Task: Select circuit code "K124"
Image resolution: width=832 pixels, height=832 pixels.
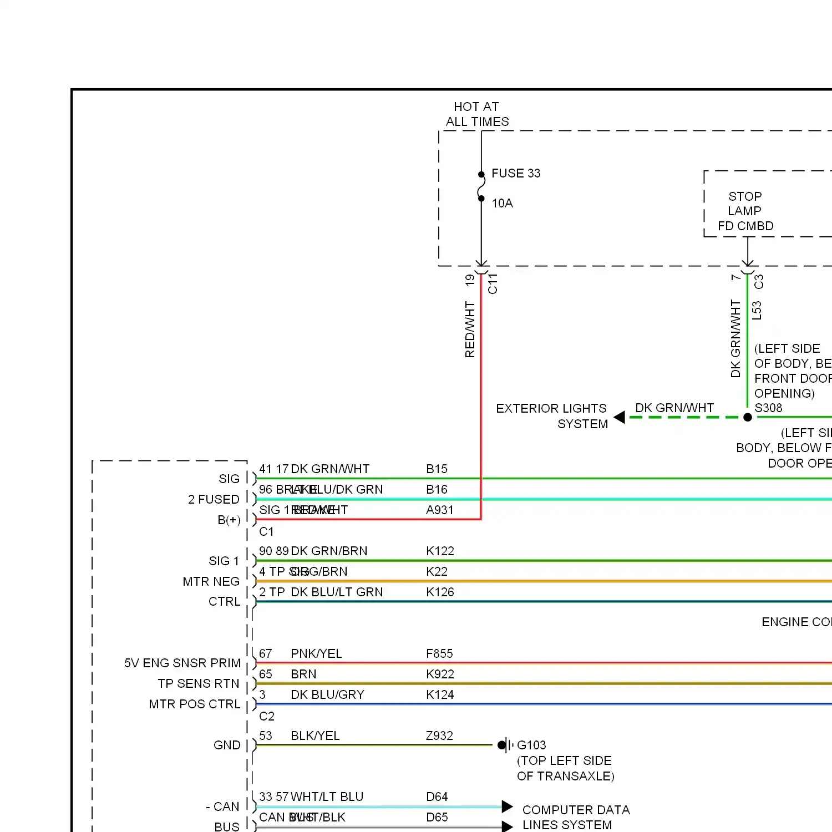Action: coord(440,694)
